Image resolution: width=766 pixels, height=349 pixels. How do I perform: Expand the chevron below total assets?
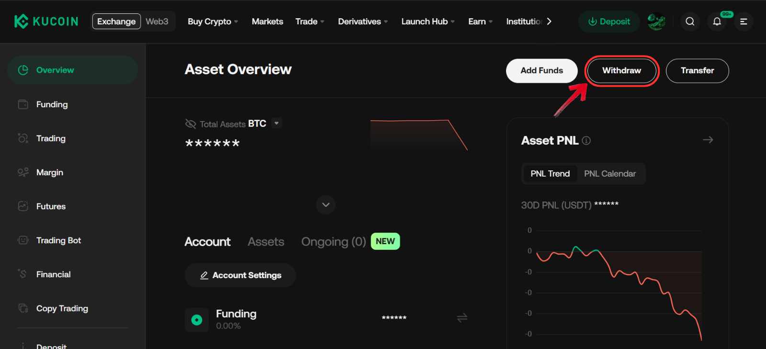(x=326, y=205)
